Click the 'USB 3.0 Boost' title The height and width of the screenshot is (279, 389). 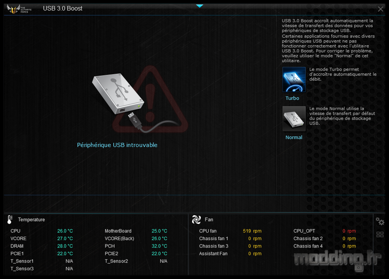click(63, 8)
